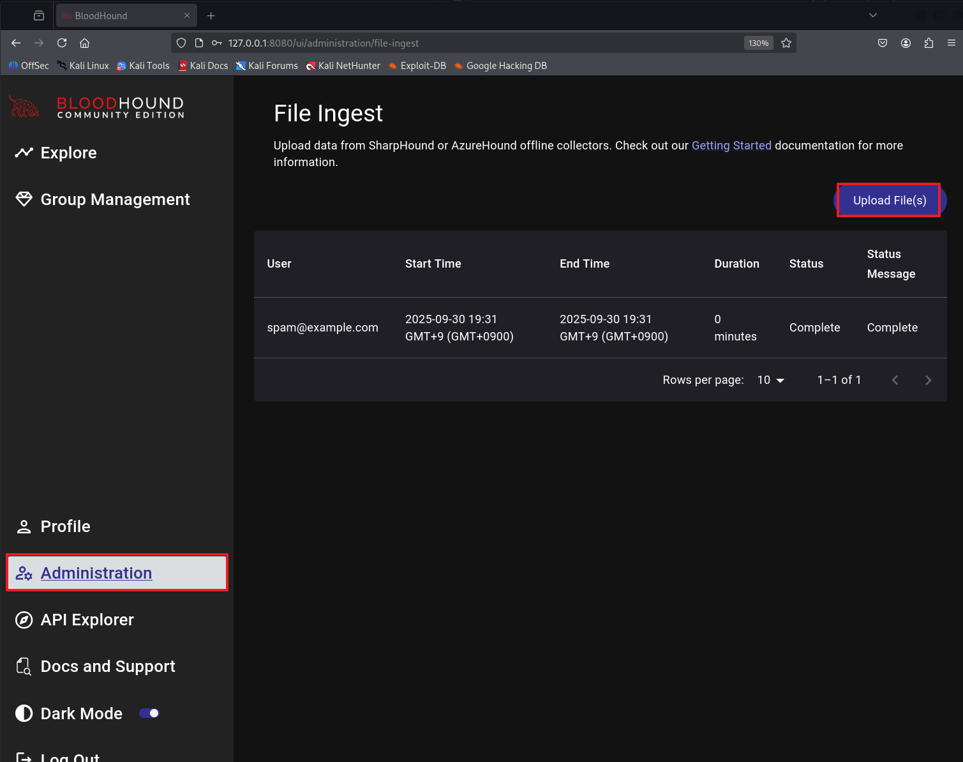Viewport: 963px width, 762px height.
Task: Go to previous page of results
Action: 895,380
